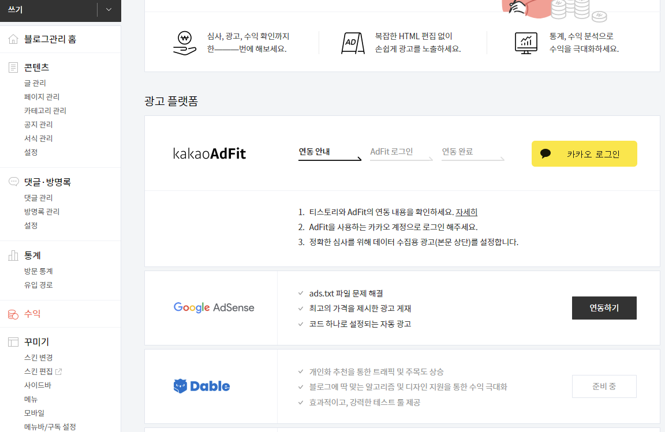Click the yellow 카카오 로그인 button
Image resolution: width=665 pixels, height=432 pixels.
coord(584,153)
